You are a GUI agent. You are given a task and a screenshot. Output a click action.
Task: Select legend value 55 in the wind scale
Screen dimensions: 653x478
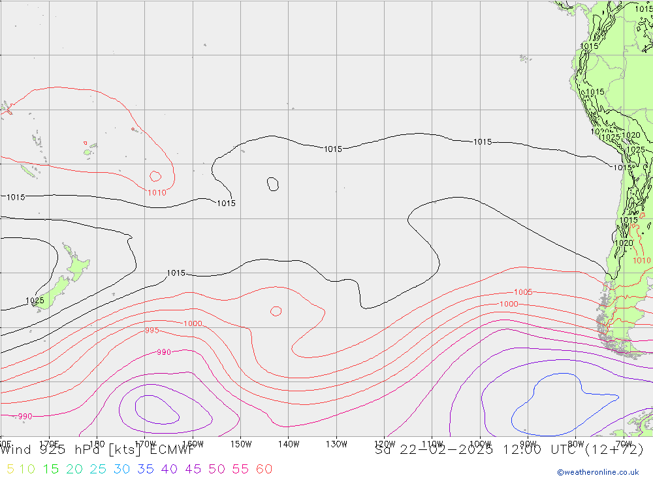(241, 470)
